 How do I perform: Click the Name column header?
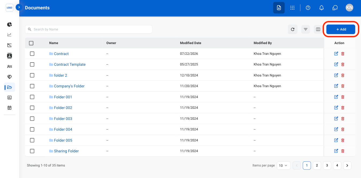(54, 43)
